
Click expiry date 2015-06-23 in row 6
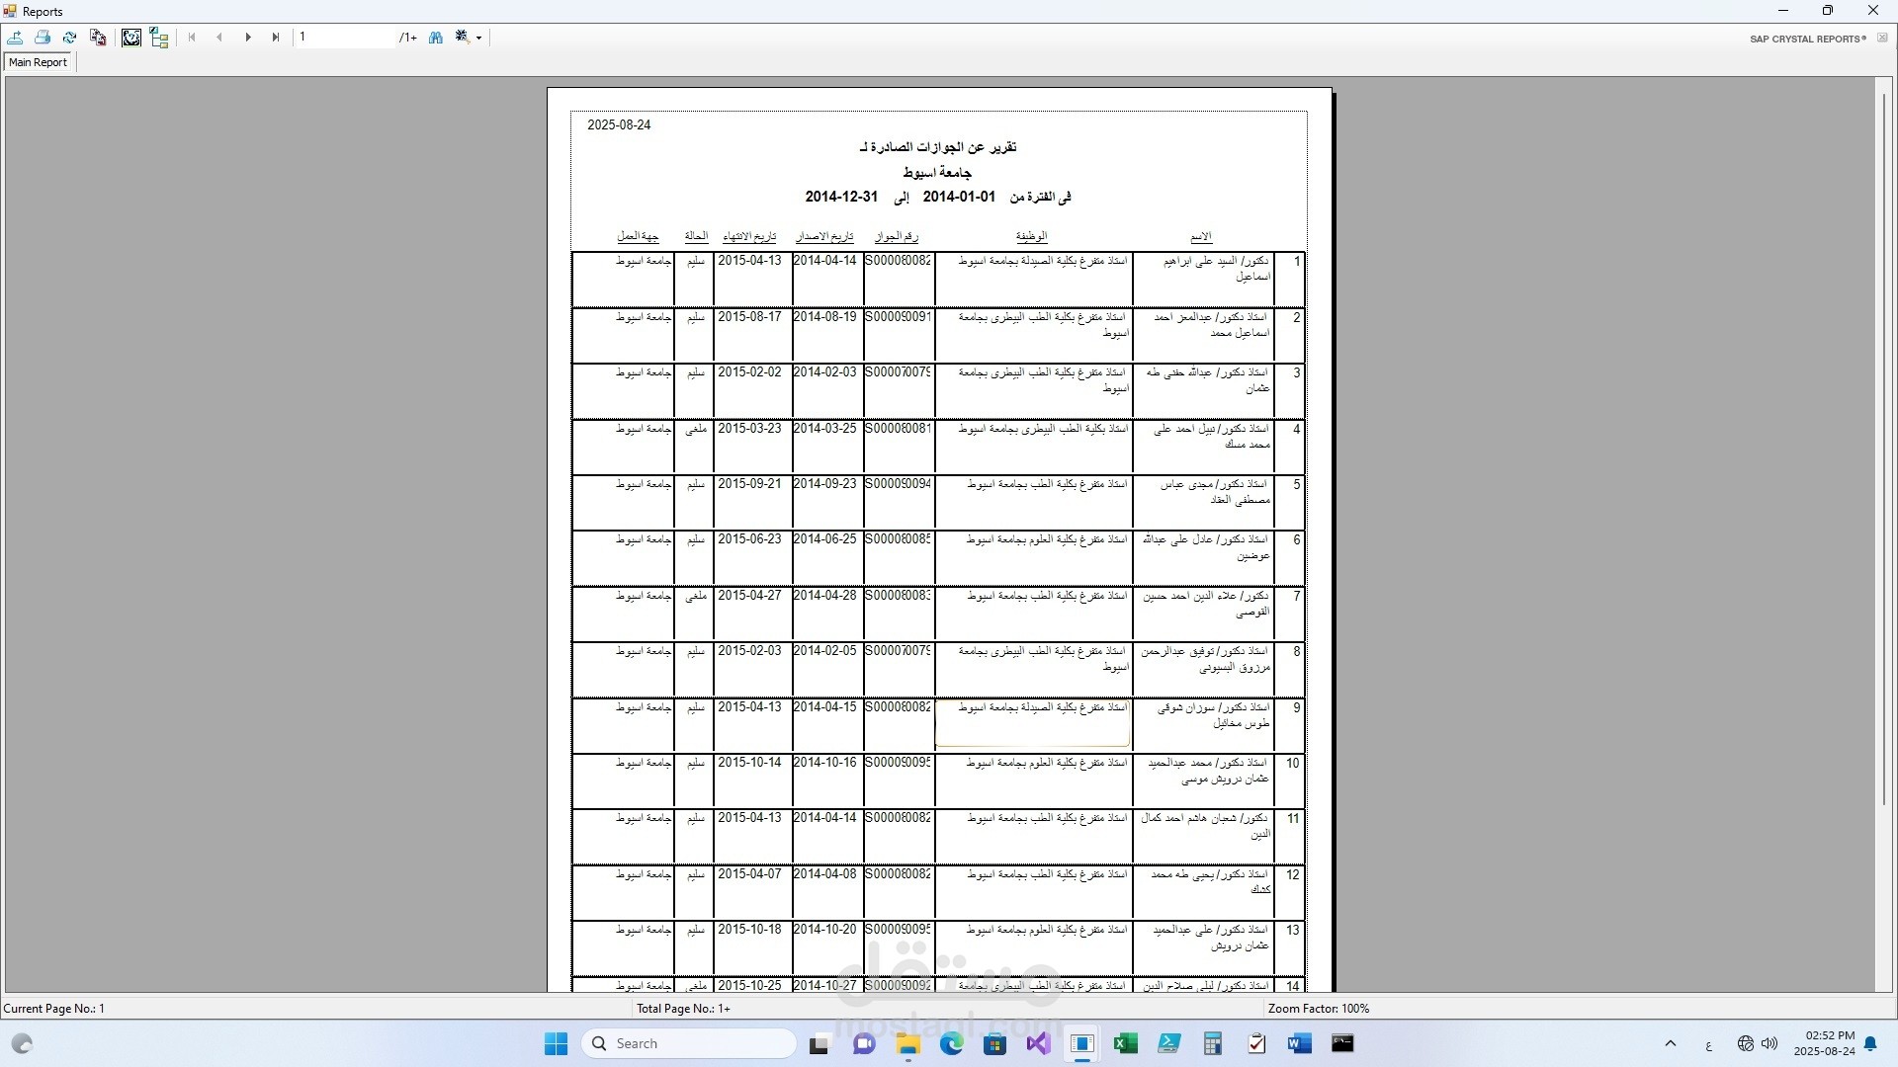click(x=749, y=539)
